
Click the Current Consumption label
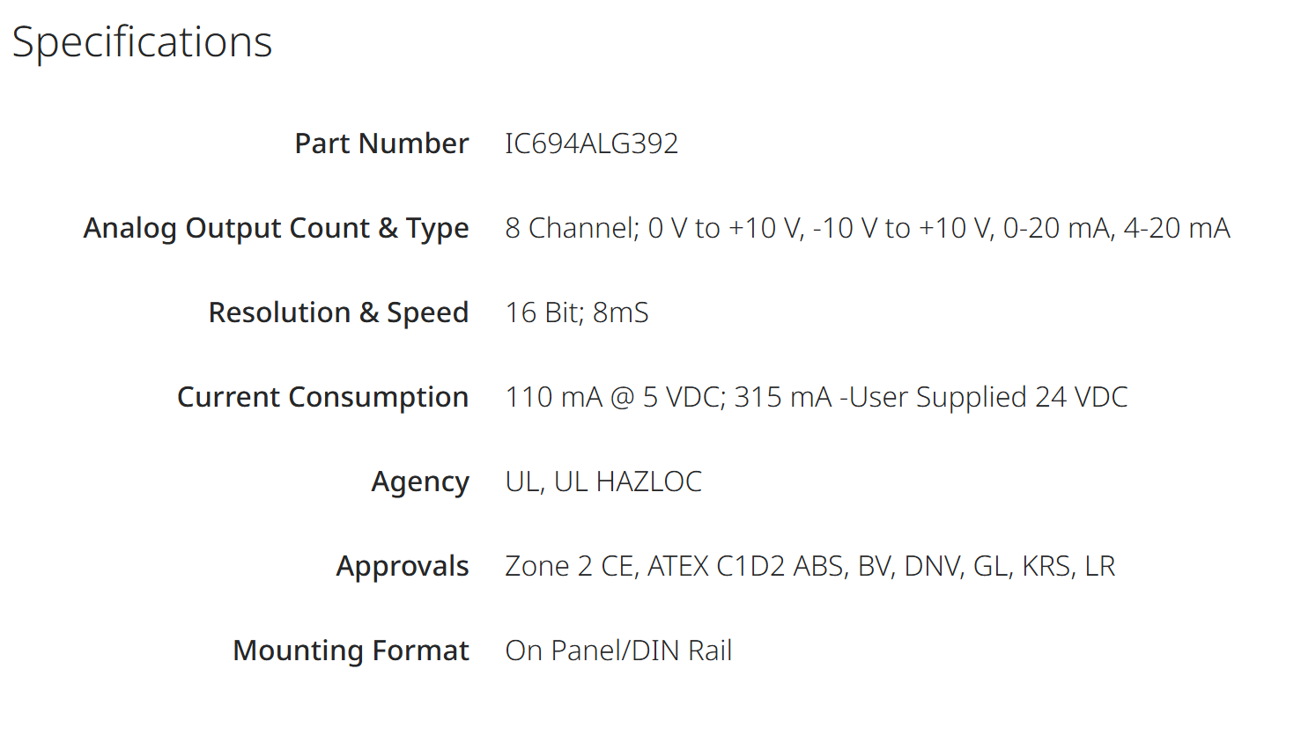323,397
